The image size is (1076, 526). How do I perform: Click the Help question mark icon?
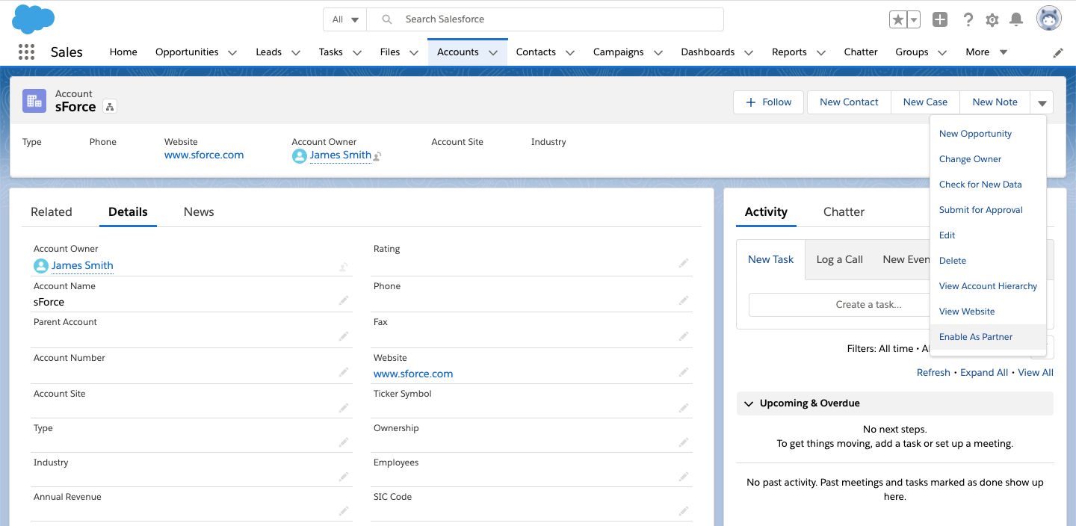tap(968, 20)
